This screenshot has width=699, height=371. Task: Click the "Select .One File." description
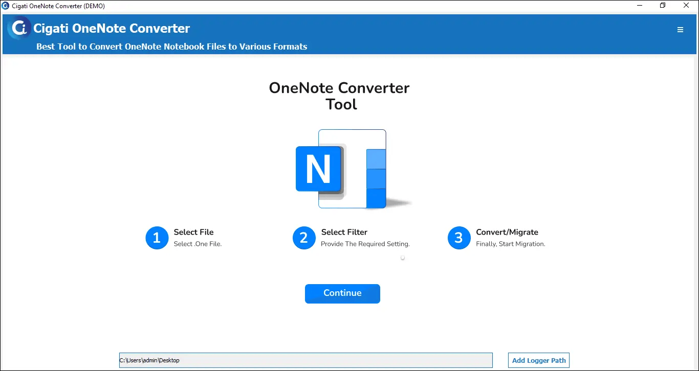pyautogui.click(x=198, y=244)
